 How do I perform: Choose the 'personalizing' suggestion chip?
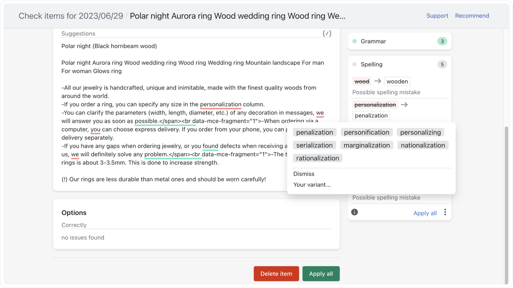(x=420, y=132)
